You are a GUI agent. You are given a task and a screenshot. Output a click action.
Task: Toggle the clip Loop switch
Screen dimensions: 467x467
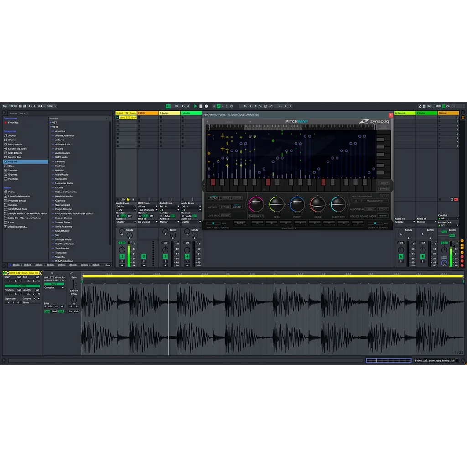pyautogui.click(x=22, y=285)
